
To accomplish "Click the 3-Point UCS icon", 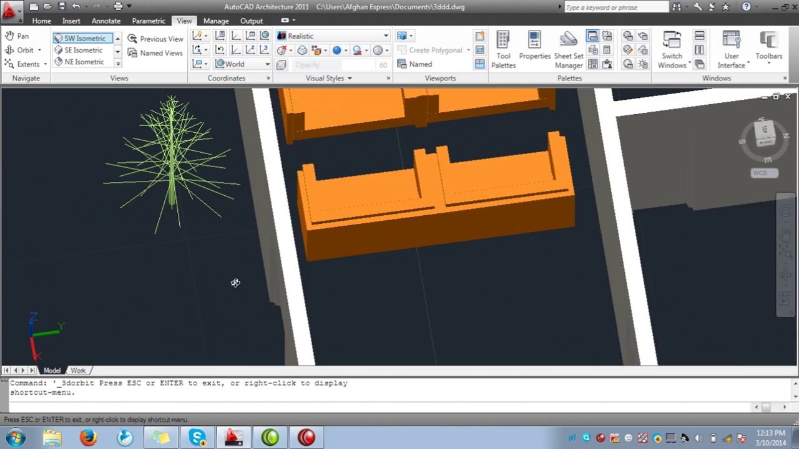I will [x=265, y=50].
